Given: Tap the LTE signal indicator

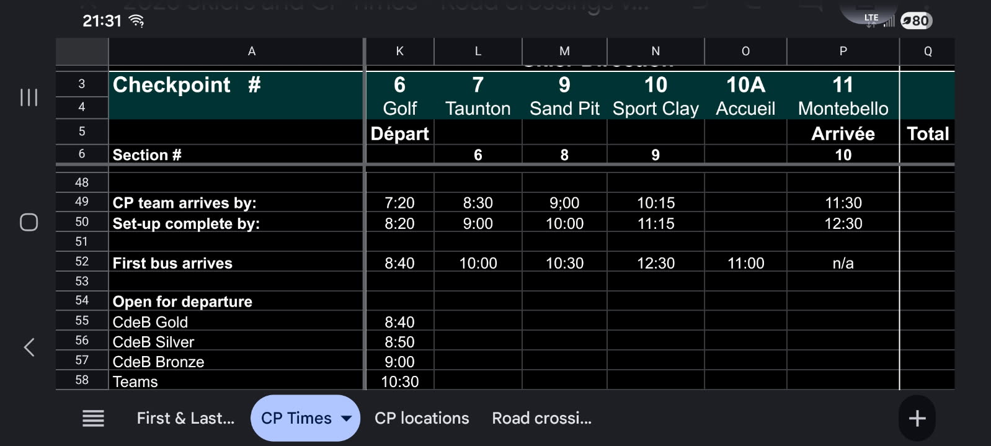Looking at the screenshot, I should [879, 20].
